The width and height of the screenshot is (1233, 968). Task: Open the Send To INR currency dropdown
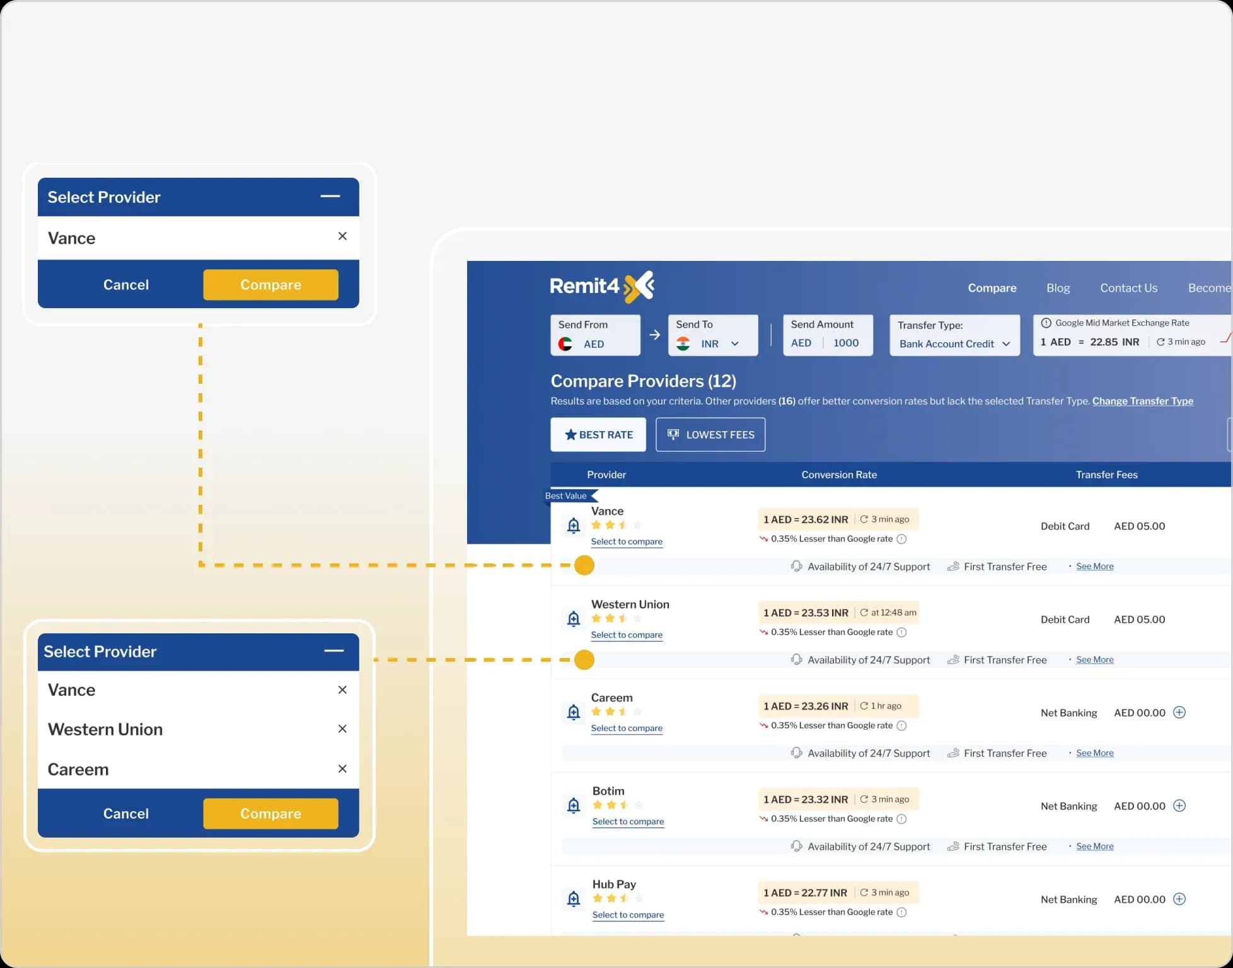coord(713,335)
